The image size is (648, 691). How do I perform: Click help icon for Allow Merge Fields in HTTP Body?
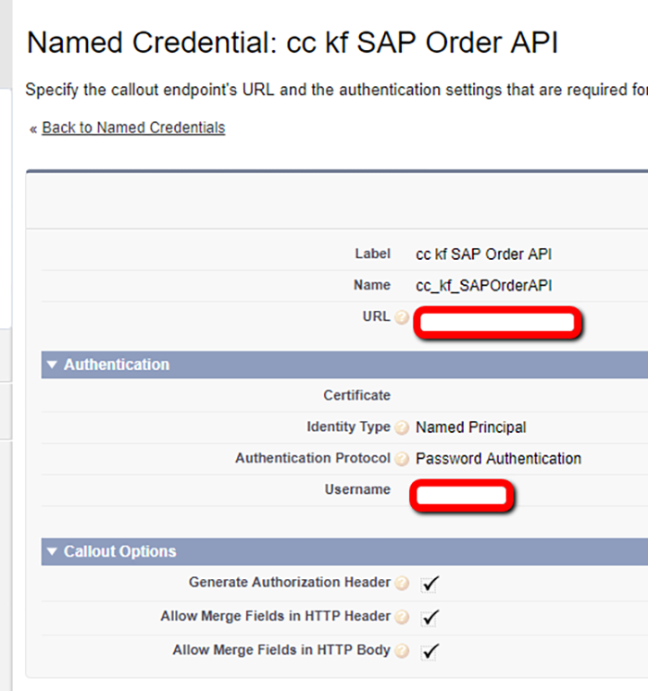(x=402, y=651)
